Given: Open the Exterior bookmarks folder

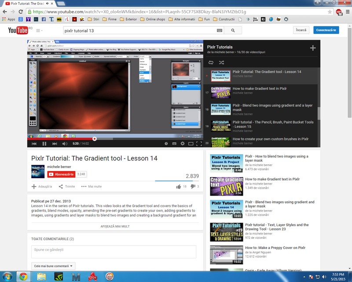Looking at the screenshot, I should pyautogui.click(x=128, y=19).
